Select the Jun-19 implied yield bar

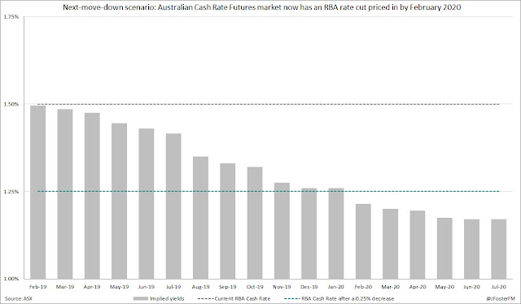pyautogui.click(x=147, y=204)
